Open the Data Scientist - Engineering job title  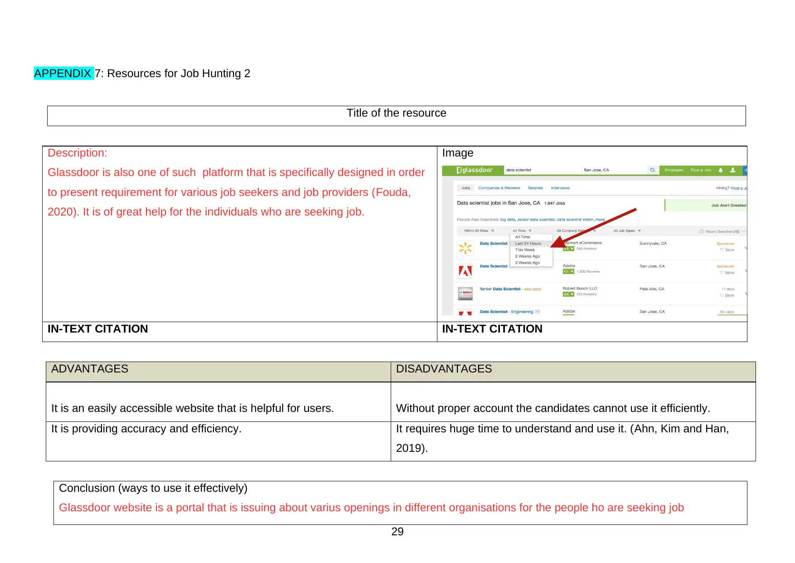506,312
